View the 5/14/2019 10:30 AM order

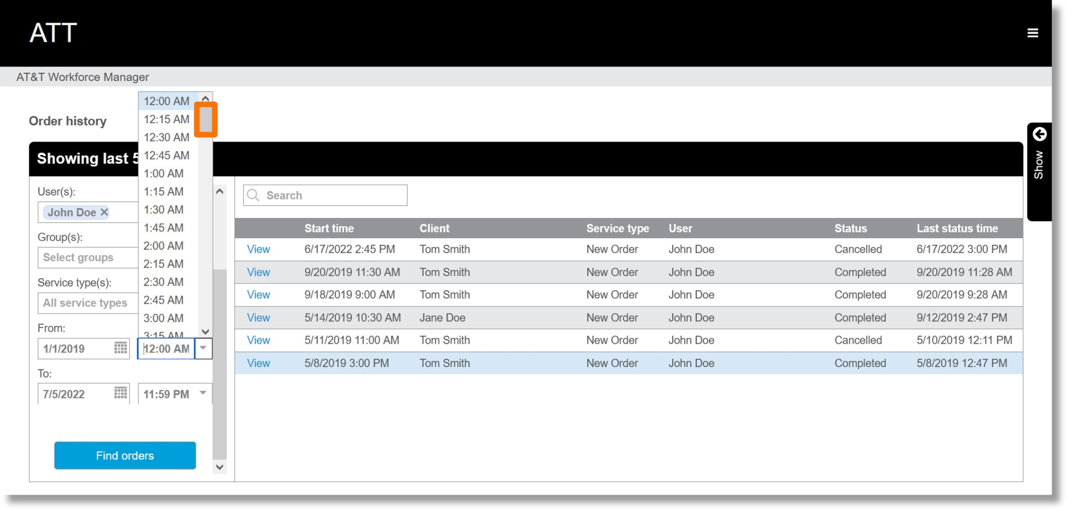[x=258, y=317]
